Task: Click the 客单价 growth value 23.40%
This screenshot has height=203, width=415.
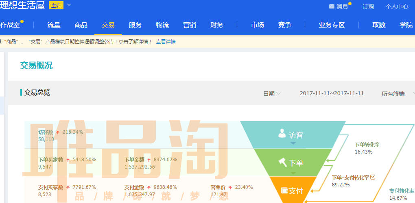Action: (x=244, y=187)
